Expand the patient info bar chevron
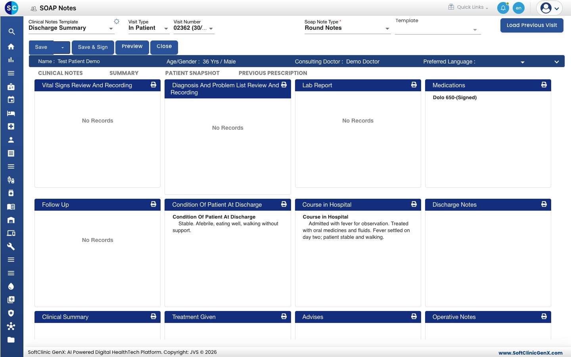 pyautogui.click(x=557, y=62)
